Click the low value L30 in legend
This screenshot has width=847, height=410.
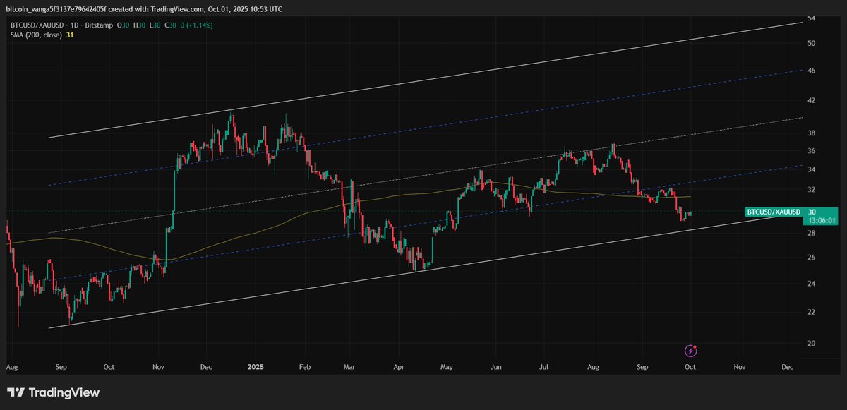tap(154, 25)
